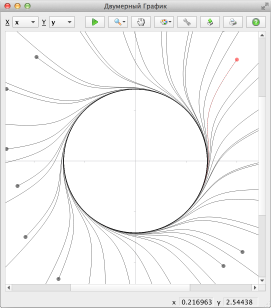Click the fullscreen arrows in title bar
Viewport: 271px width, 308px height.
pyautogui.click(x=265, y=6)
